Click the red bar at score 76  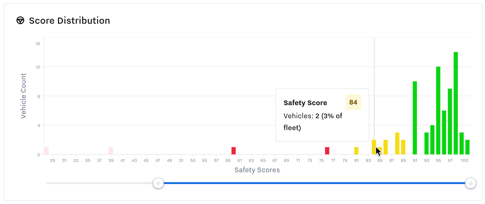click(x=327, y=151)
